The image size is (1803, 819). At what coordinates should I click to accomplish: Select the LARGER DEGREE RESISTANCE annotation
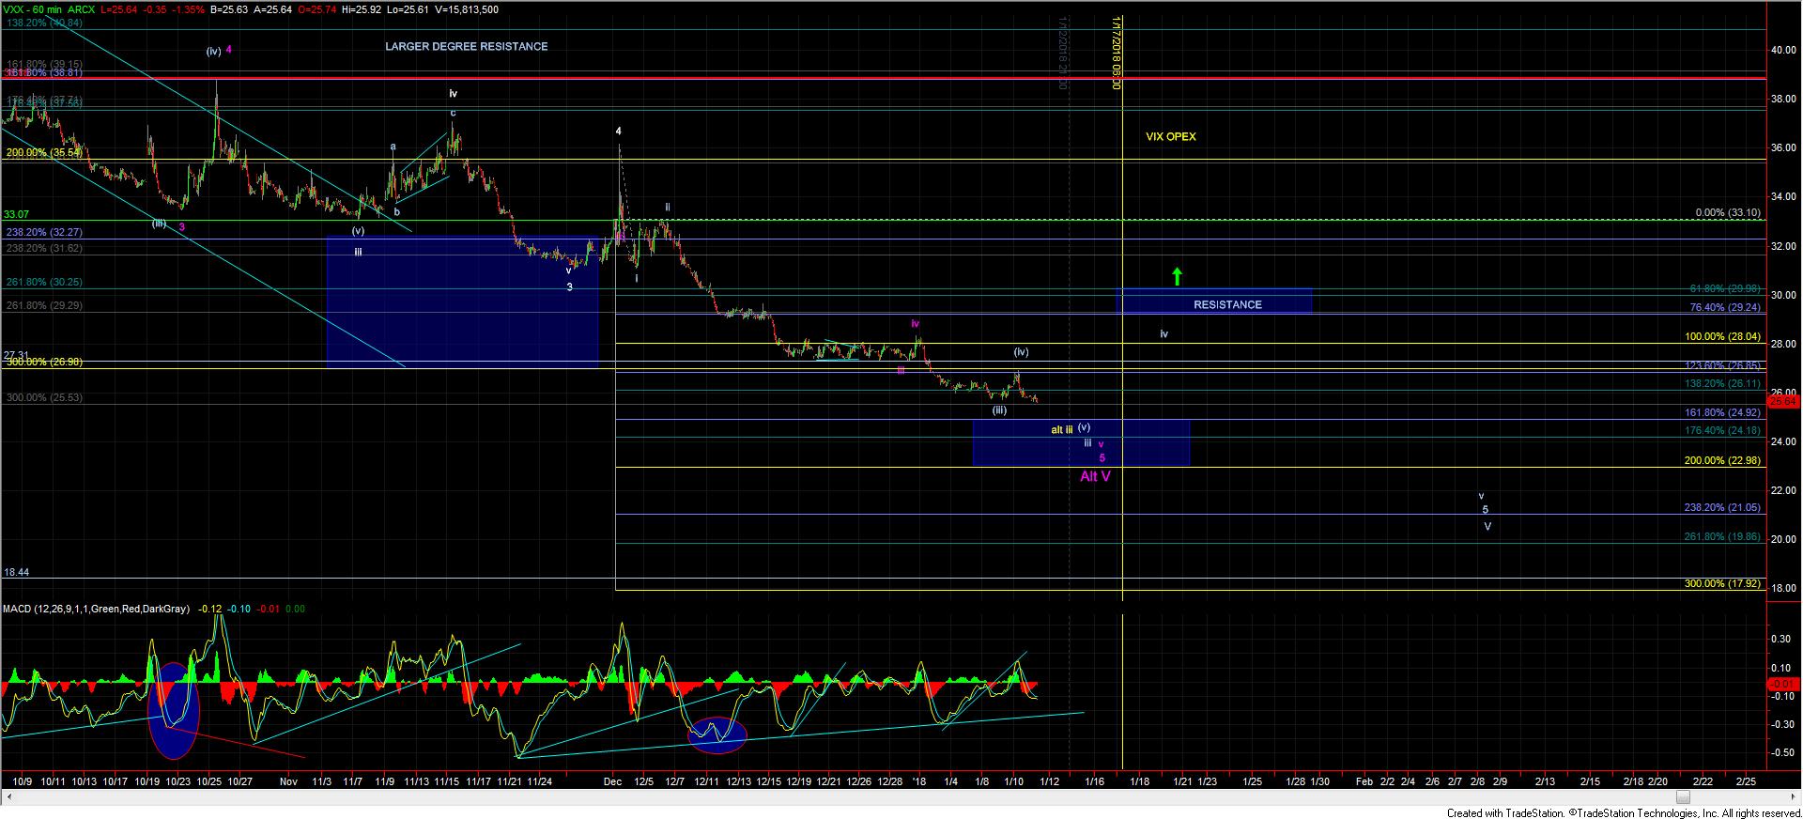pyautogui.click(x=466, y=46)
